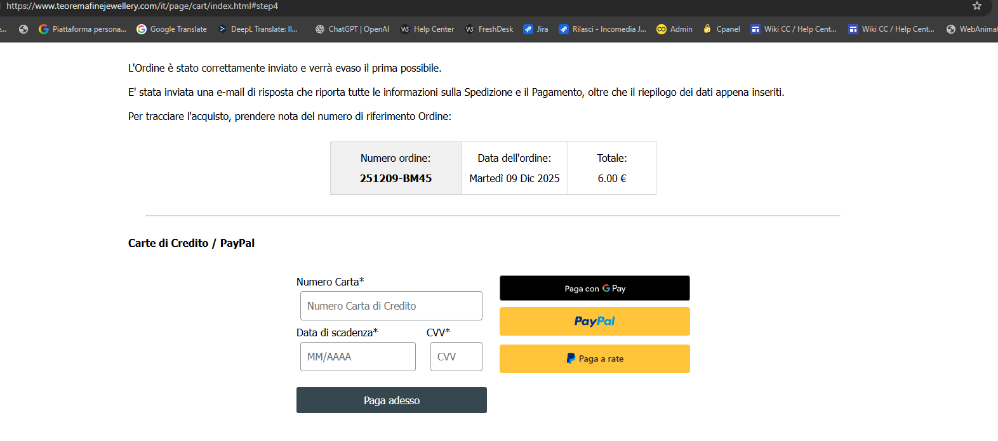Select the PayPal Paga a rate button
The image size is (998, 441).
pos(594,359)
